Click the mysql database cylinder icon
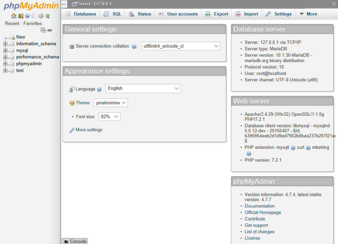The width and height of the screenshot is (338, 244). 12,51
